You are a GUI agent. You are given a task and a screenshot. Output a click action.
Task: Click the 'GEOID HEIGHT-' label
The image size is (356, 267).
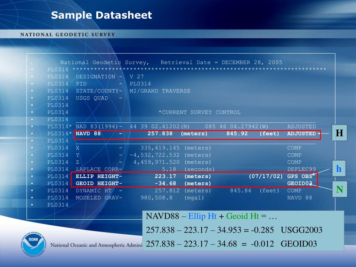[x=99, y=184]
